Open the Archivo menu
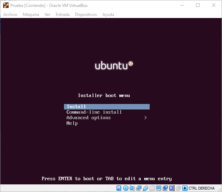 [x=10, y=15]
